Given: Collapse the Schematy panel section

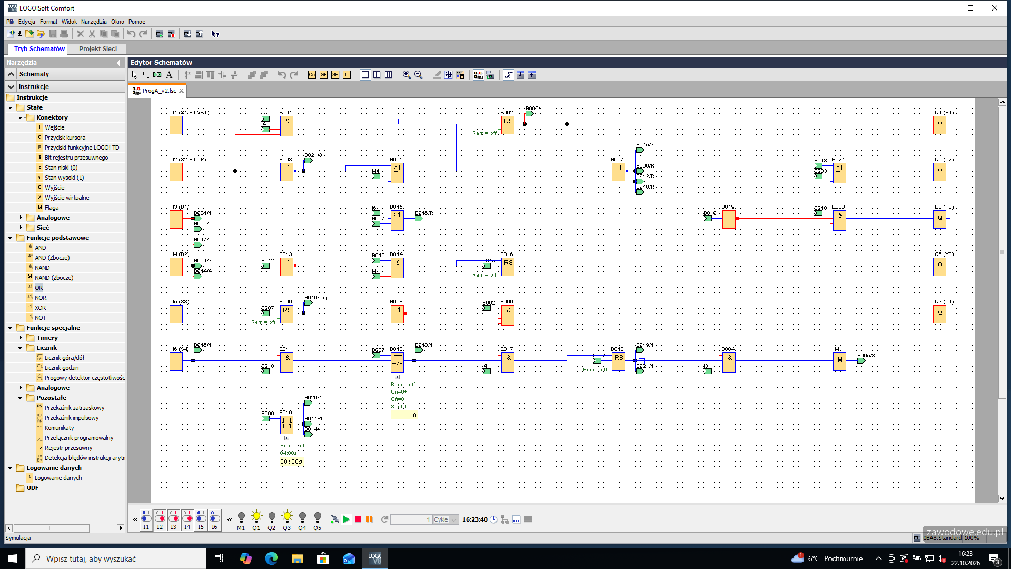Looking at the screenshot, I should coord(11,74).
